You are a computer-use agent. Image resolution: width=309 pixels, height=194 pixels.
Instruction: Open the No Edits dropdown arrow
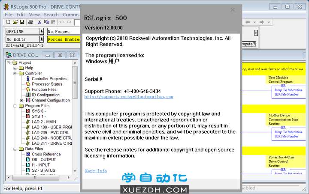pos(42,39)
